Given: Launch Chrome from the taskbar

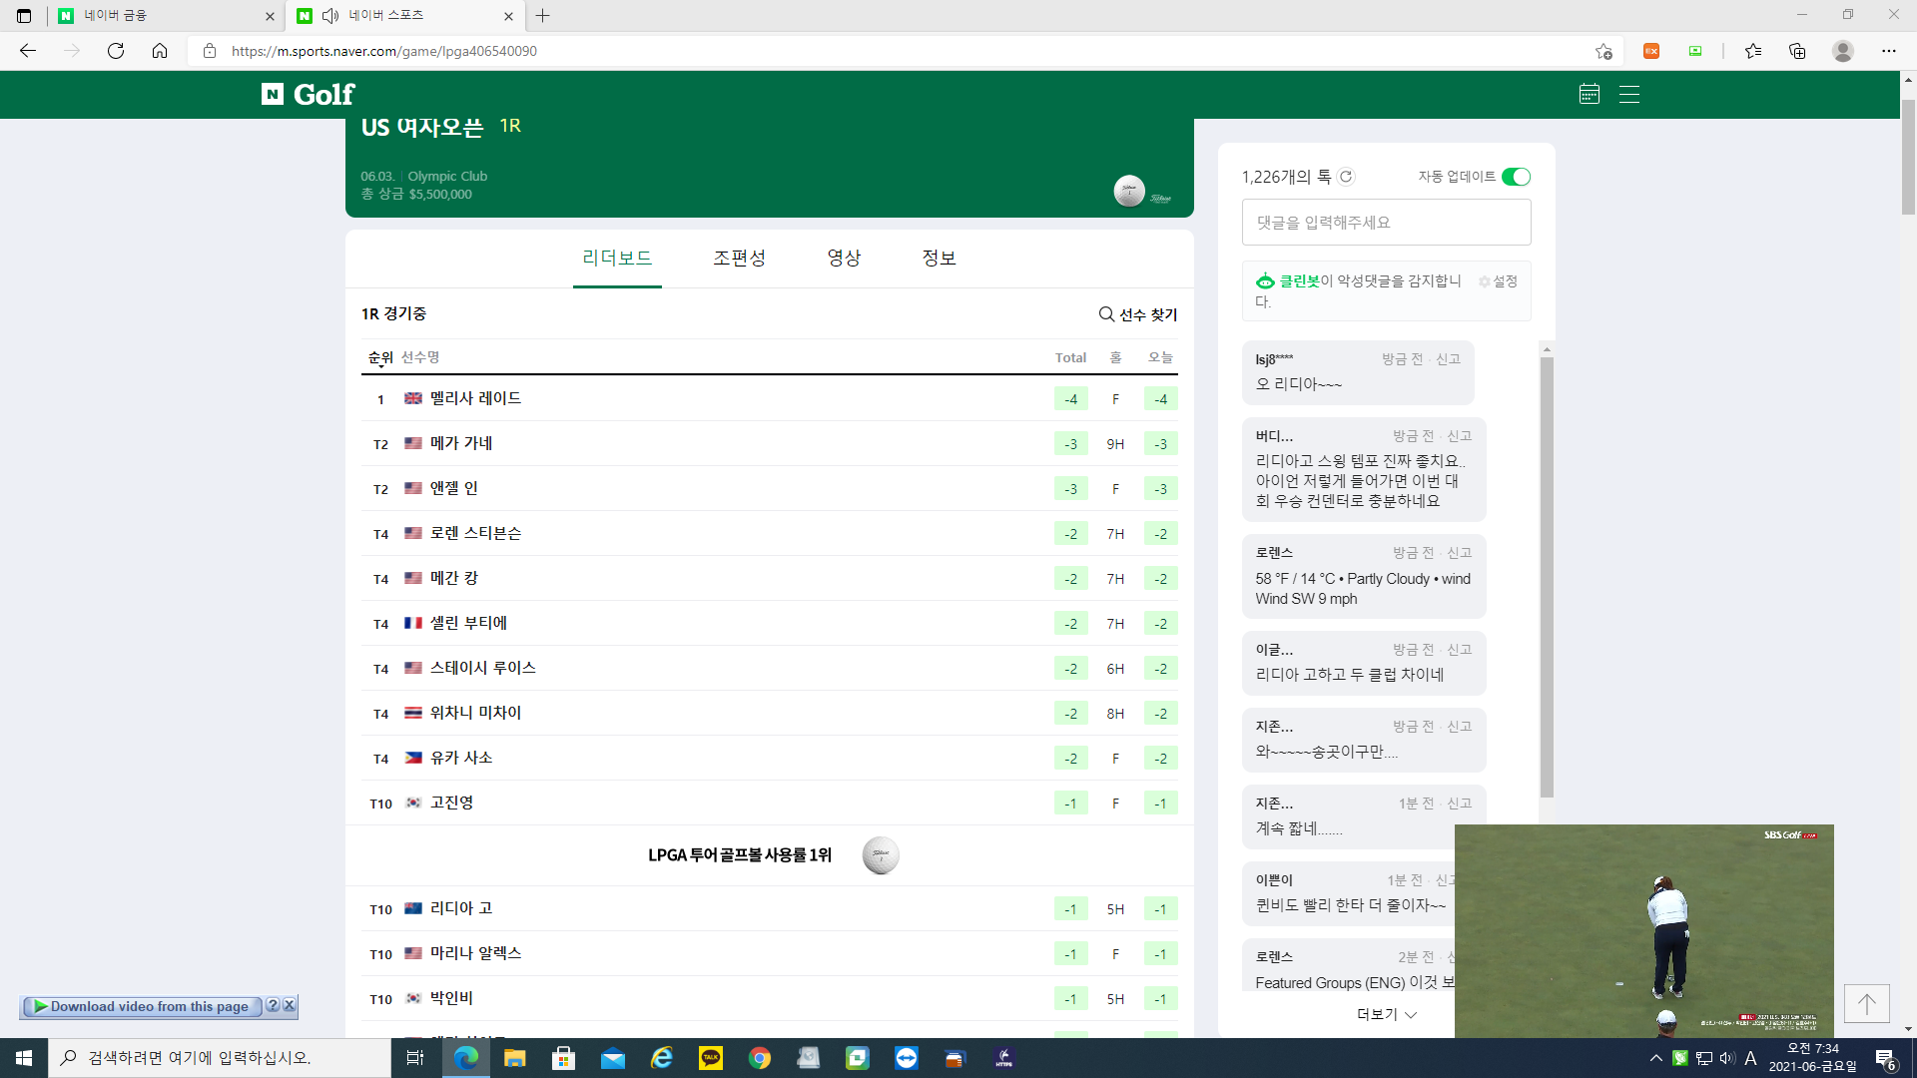Looking at the screenshot, I should tap(760, 1058).
